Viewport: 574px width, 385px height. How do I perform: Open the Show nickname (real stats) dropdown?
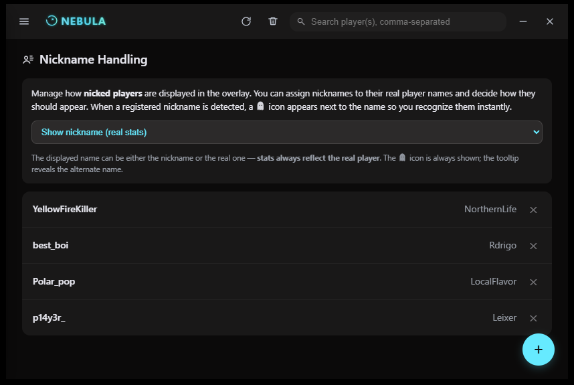[286, 133]
